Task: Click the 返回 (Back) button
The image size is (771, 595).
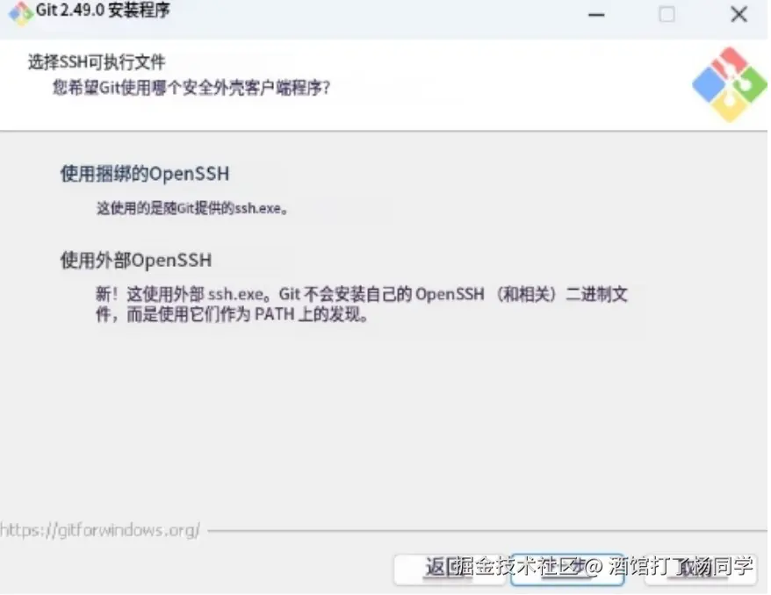Action: coord(450,570)
